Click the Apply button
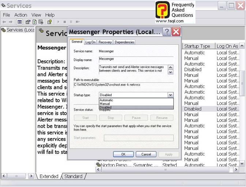The image size is (246, 187). [x=169, y=154]
